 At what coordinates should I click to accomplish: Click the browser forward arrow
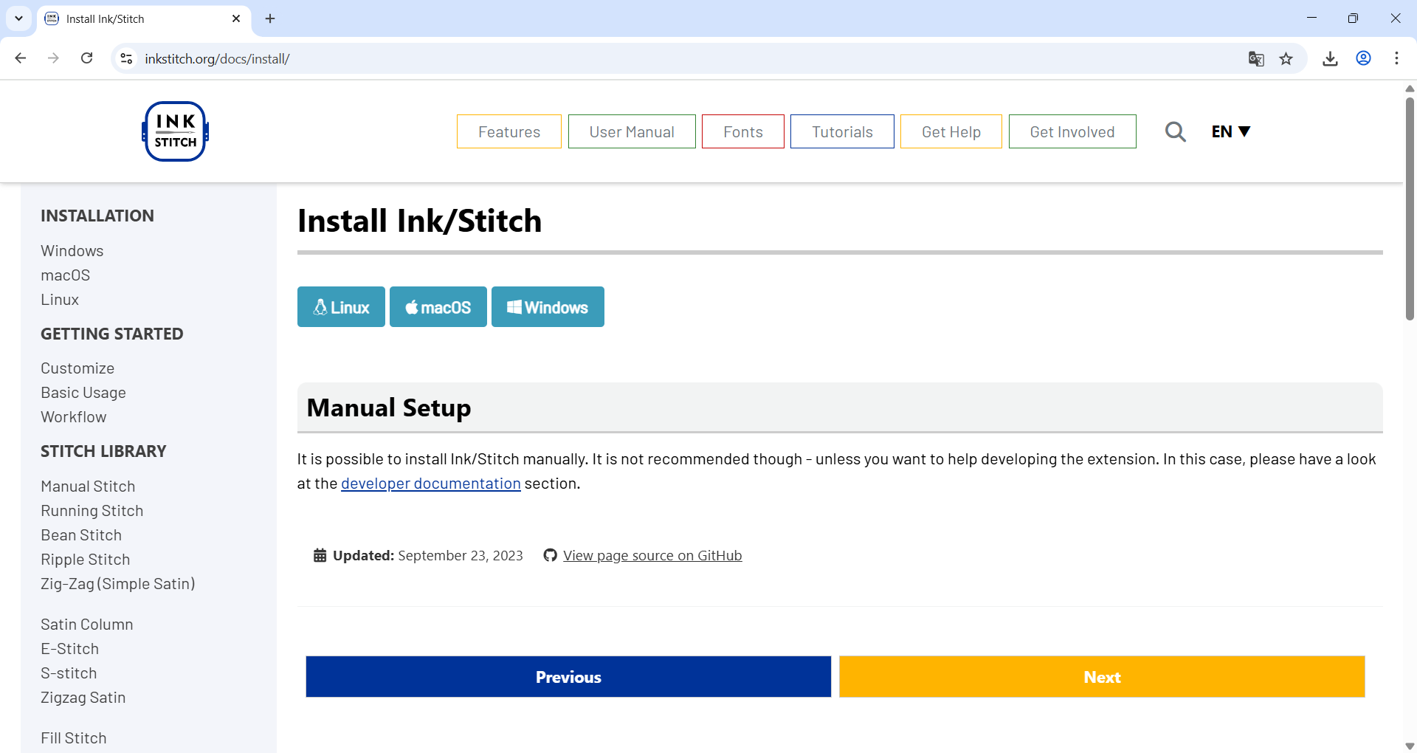(x=53, y=58)
